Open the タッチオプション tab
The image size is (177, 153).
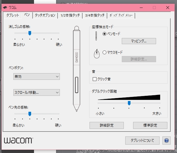[45, 15]
